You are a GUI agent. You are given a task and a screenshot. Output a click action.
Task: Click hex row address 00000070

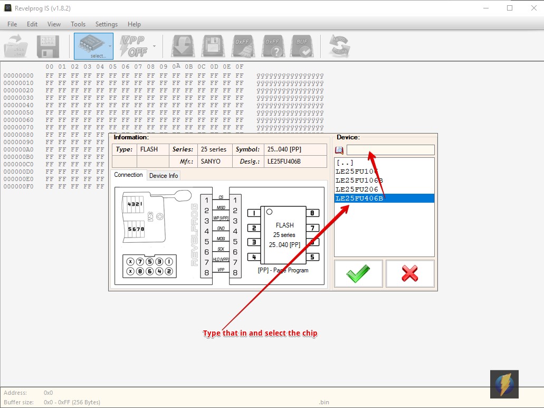[x=19, y=127]
